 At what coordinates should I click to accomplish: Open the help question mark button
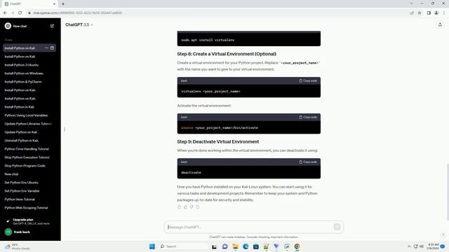443,234
